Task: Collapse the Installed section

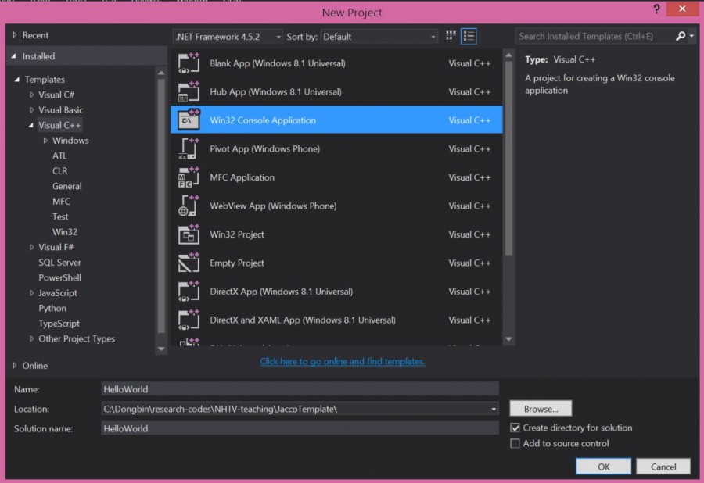Action: coord(14,56)
